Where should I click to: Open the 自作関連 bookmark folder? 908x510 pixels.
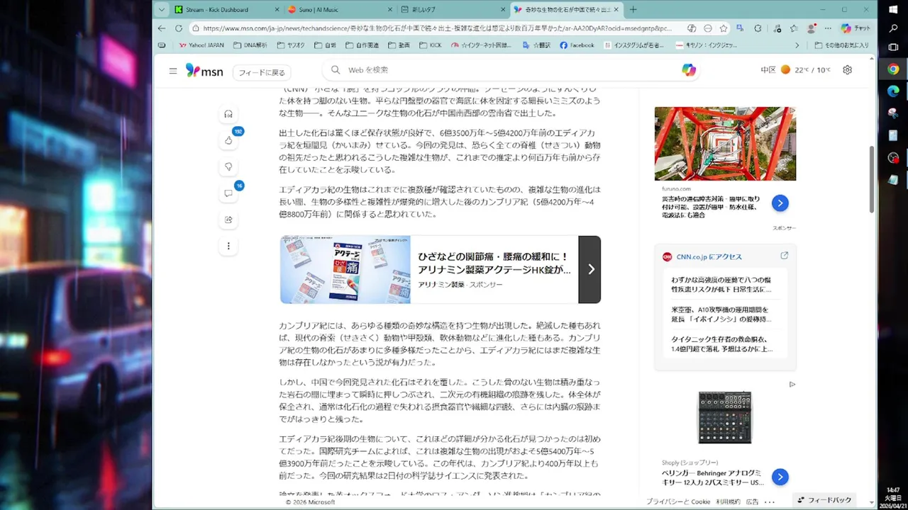click(362, 45)
